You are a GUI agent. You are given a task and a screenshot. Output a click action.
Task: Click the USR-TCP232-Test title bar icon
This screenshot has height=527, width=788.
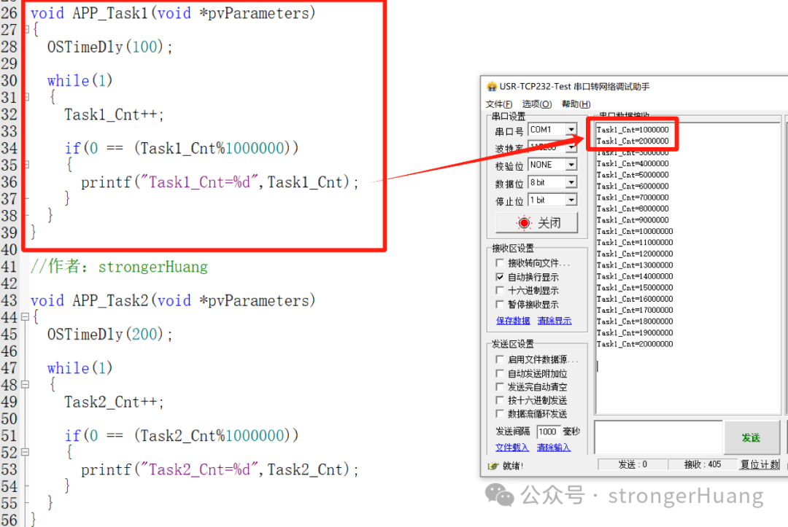490,86
